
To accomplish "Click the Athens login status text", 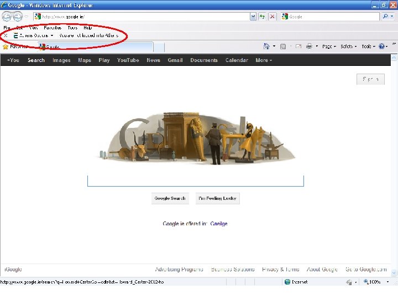I will click(x=88, y=35).
